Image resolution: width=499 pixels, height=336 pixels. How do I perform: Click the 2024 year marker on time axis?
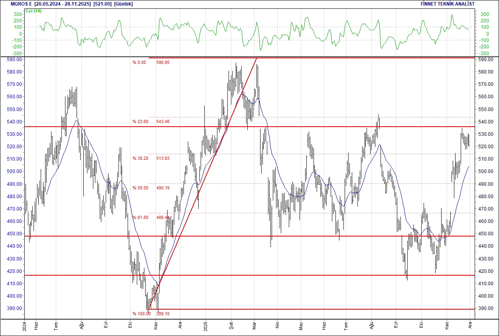tap(25, 326)
